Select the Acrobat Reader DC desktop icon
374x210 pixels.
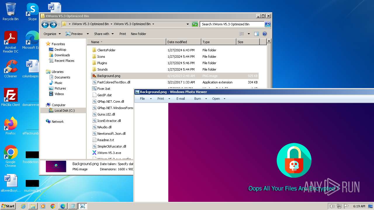tap(11, 42)
